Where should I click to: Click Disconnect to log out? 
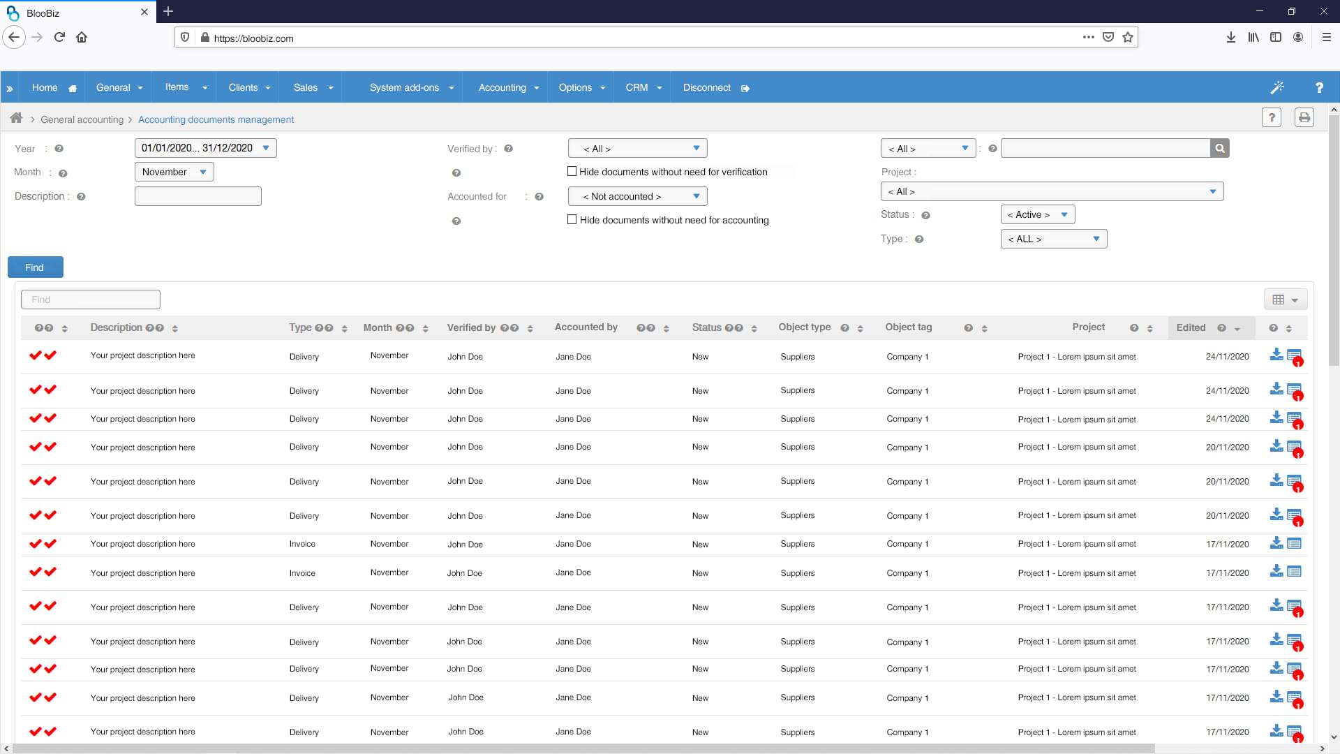pyautogui.click(x=716, y=87)
